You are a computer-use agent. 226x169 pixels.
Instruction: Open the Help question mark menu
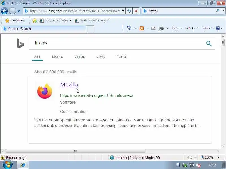click(x=219, y=28)
